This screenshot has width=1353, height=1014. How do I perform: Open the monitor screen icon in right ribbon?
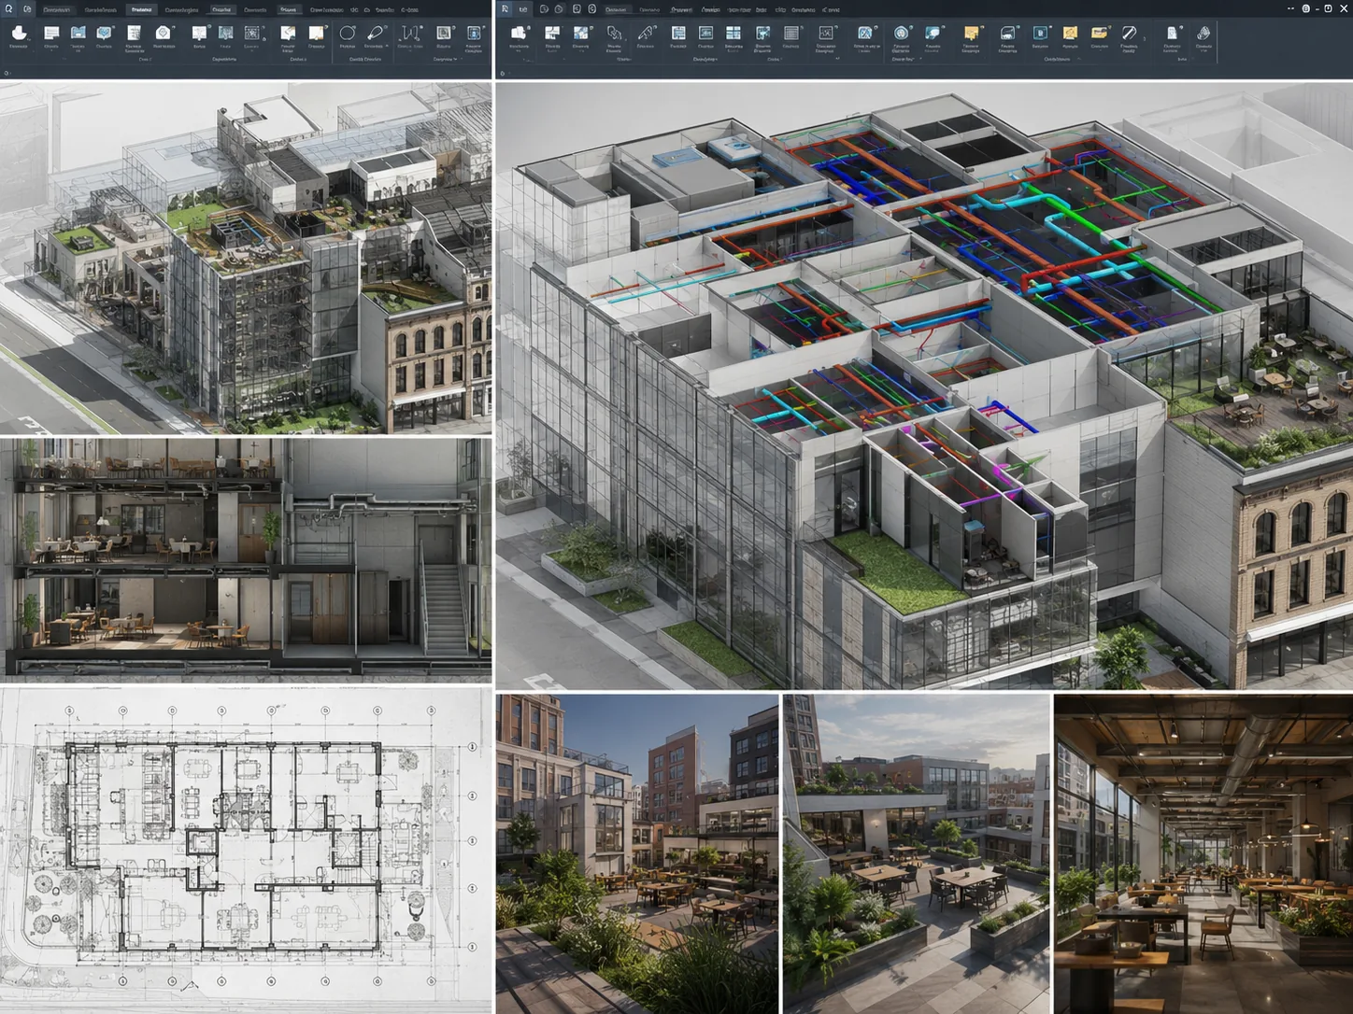pos(705,33)
